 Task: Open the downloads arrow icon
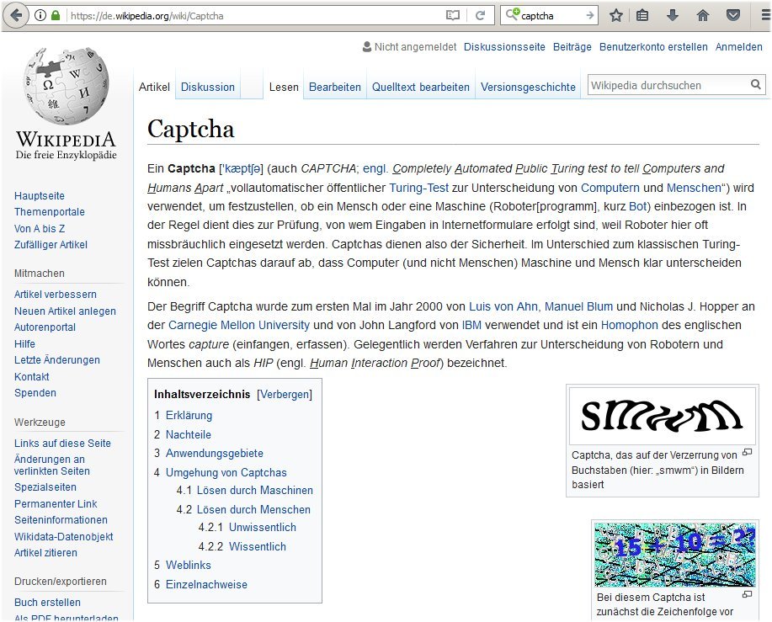point(673,15)
